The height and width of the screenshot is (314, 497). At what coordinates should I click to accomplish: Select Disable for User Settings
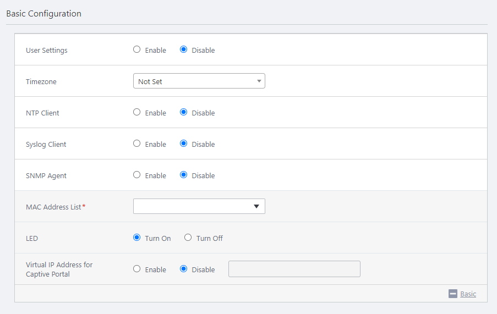[184, 49]
